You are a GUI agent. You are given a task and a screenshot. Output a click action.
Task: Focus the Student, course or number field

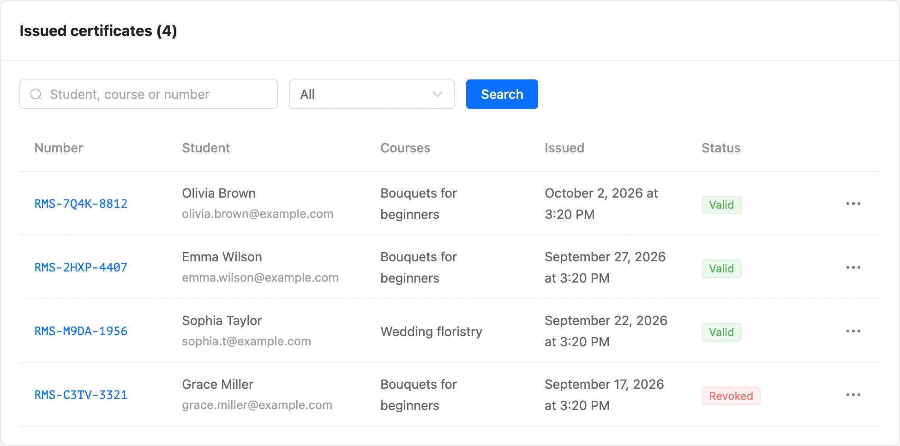(148, 94)
